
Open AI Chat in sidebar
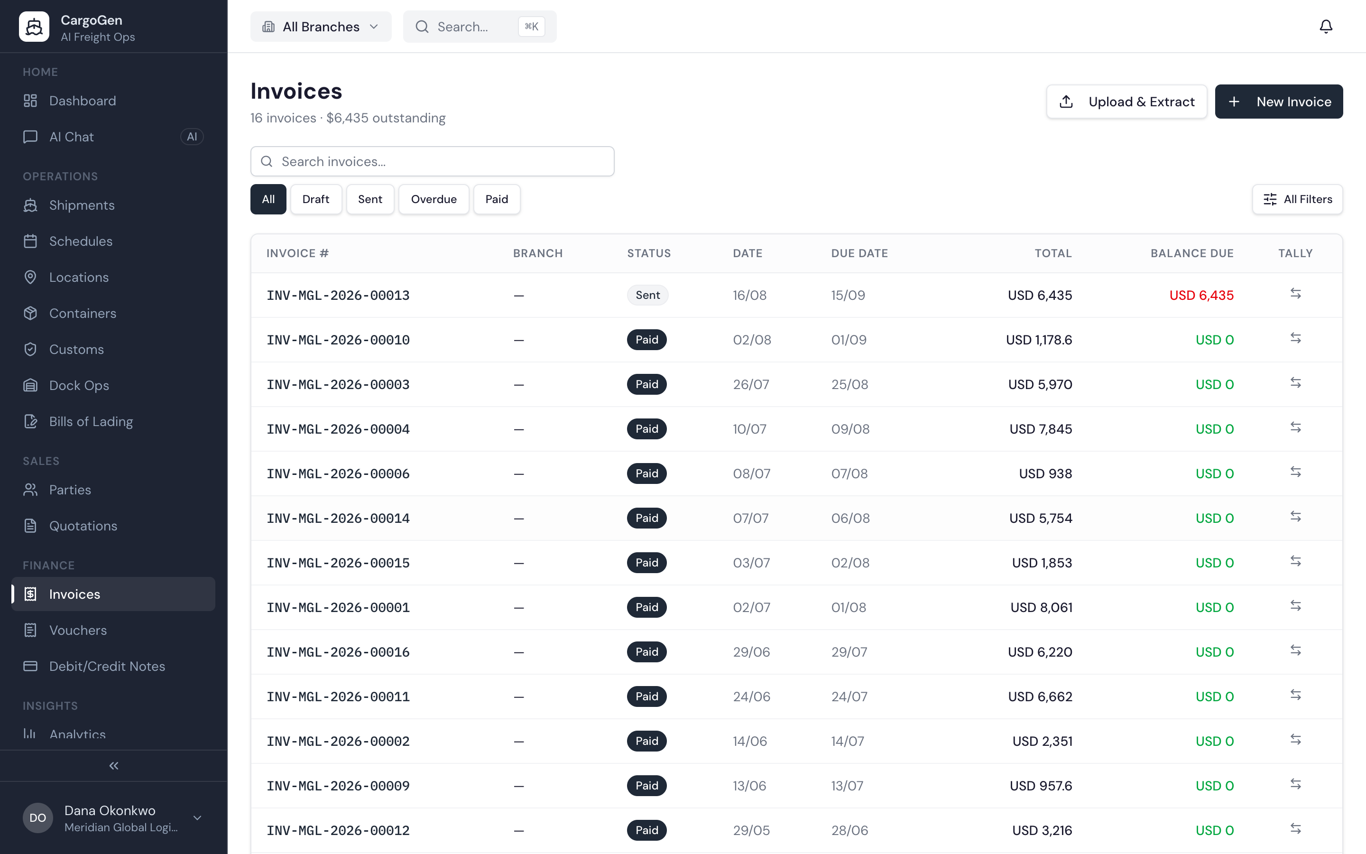tap(113, 137)
